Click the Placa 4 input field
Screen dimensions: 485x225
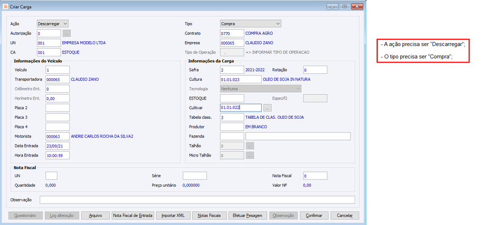(x=58, y=127)
